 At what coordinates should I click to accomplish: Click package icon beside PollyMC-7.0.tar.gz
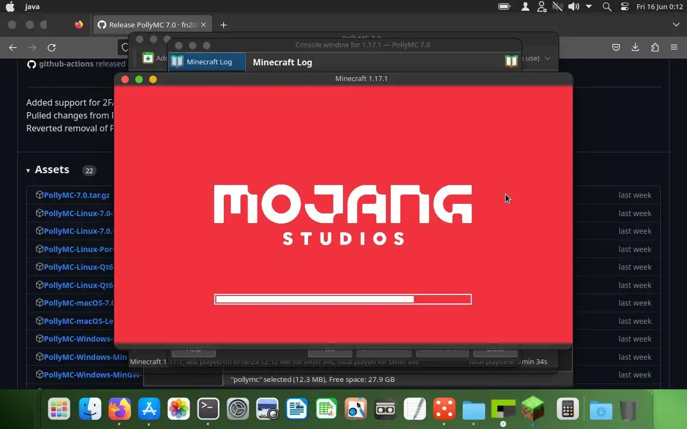point(39,195)
